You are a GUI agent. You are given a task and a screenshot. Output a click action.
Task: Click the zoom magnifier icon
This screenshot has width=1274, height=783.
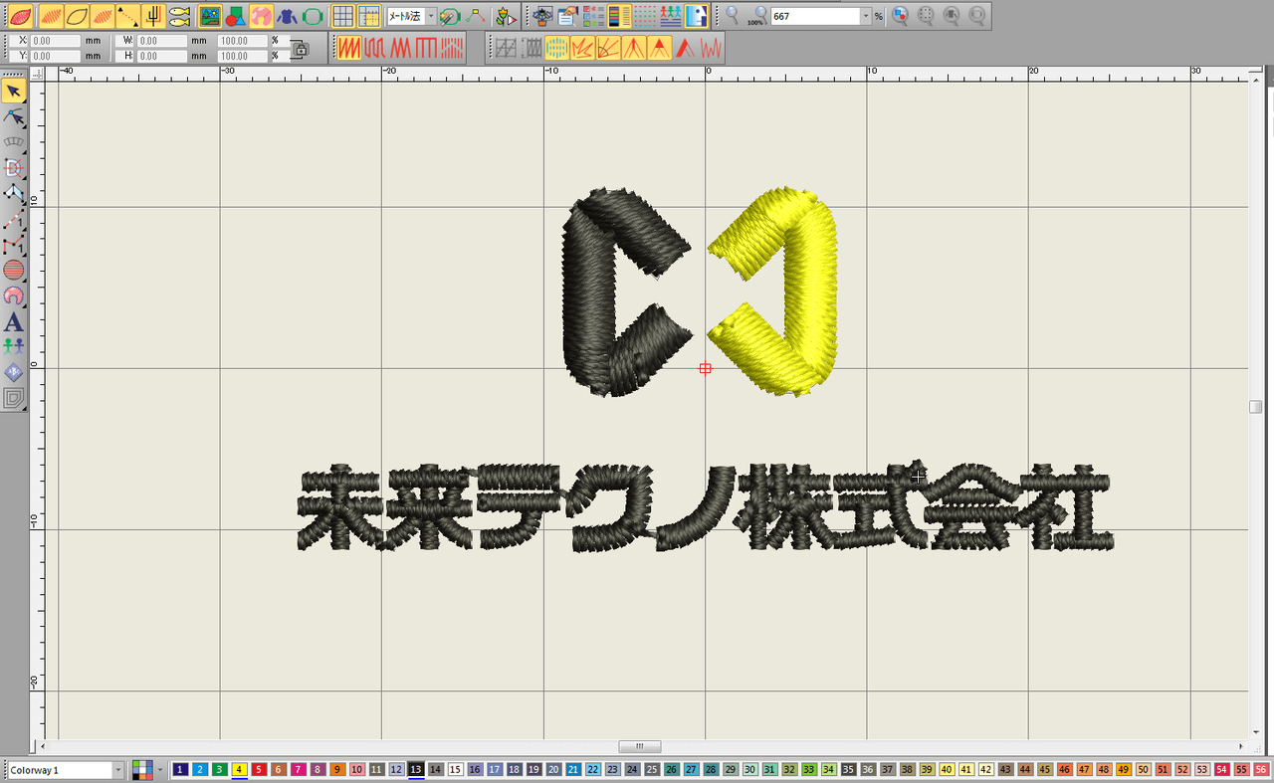(x=733, y=16)
